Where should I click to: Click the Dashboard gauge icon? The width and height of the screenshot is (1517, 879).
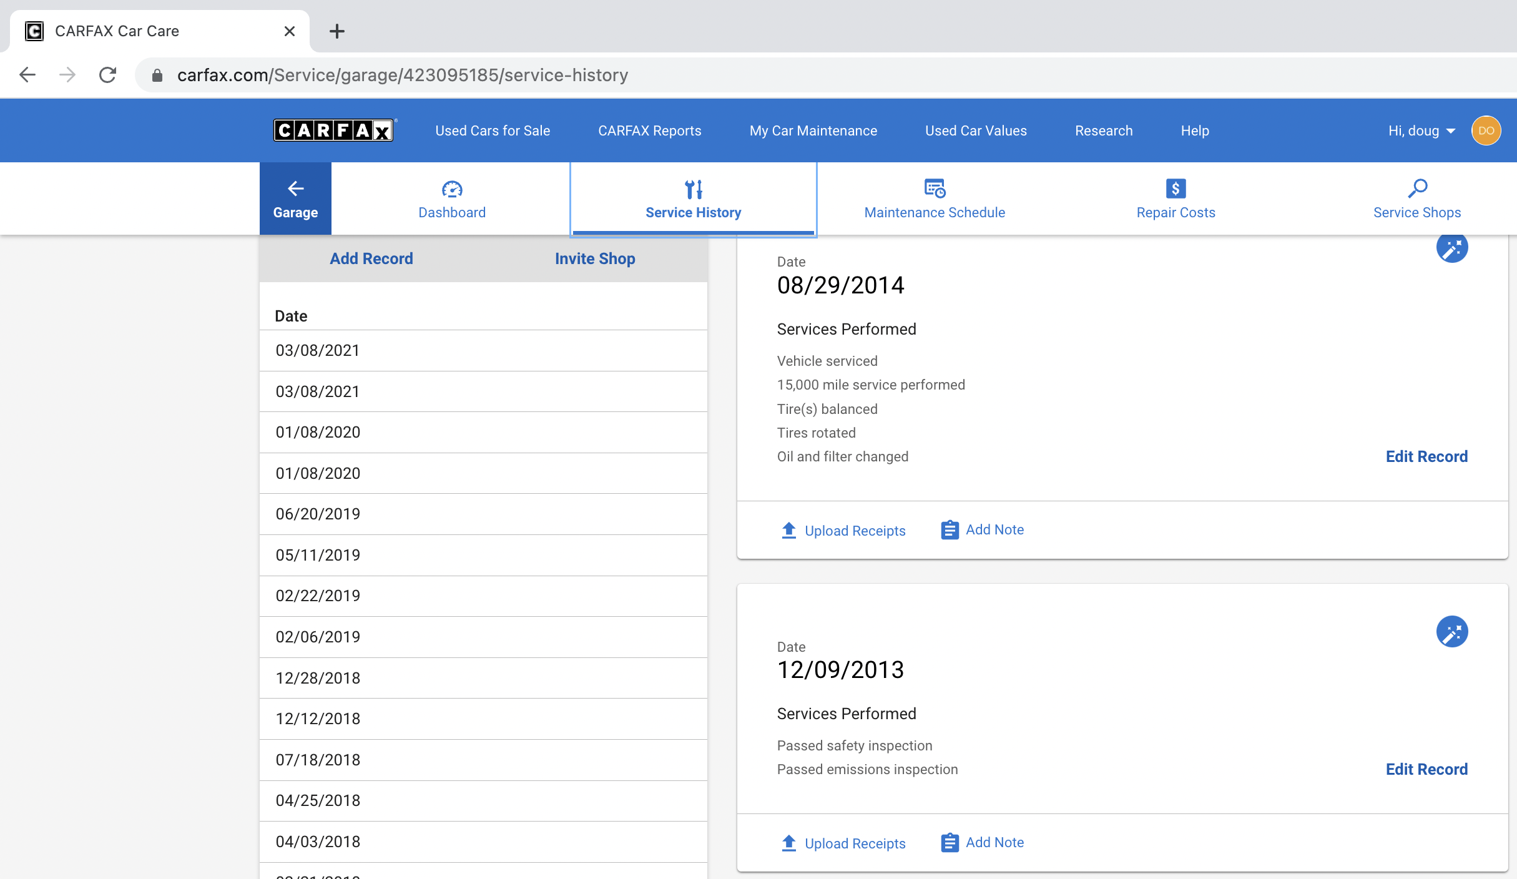[x=452, y=189]
